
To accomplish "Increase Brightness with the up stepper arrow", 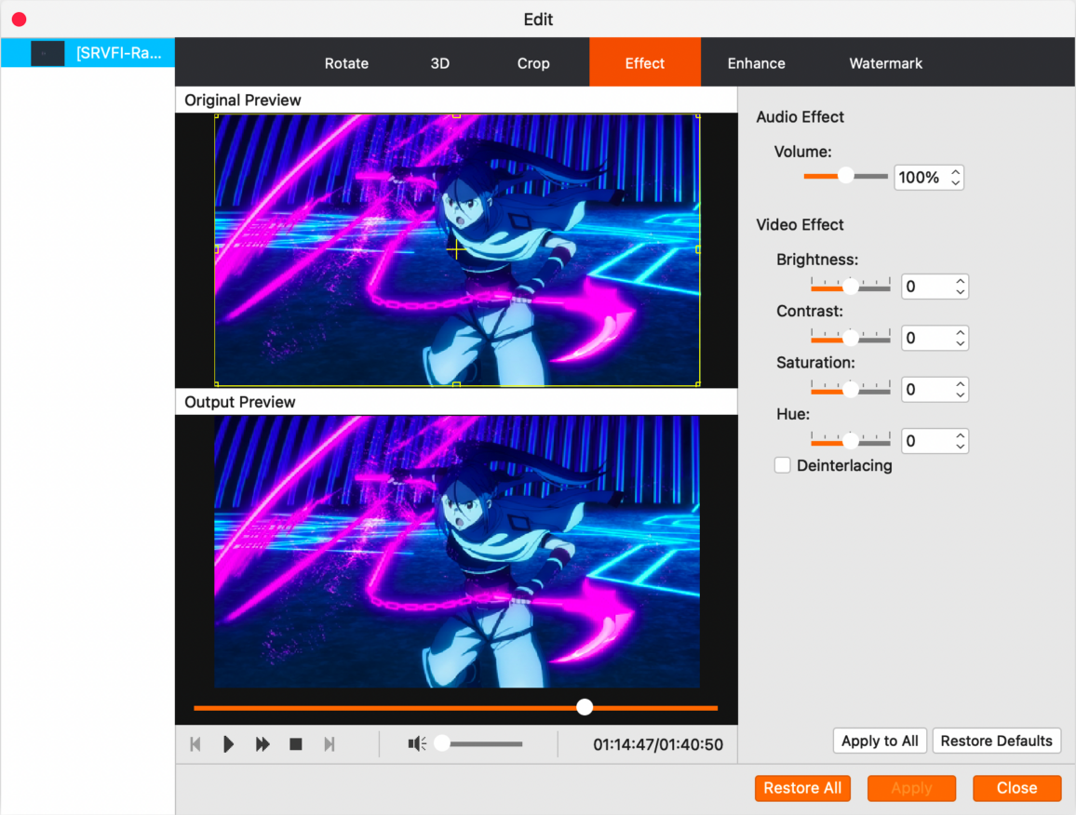I will [x=960, y=281].
